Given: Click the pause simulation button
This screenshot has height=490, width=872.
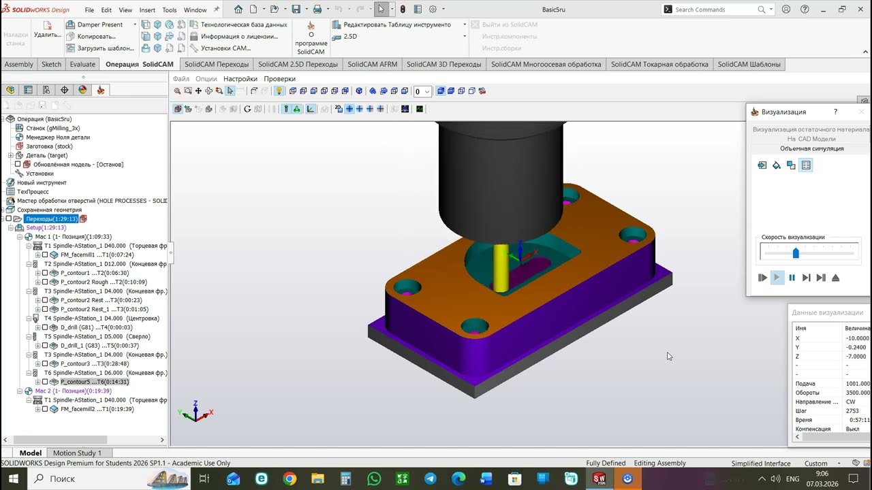Looking at the screenshot, I should click(792, 278).
